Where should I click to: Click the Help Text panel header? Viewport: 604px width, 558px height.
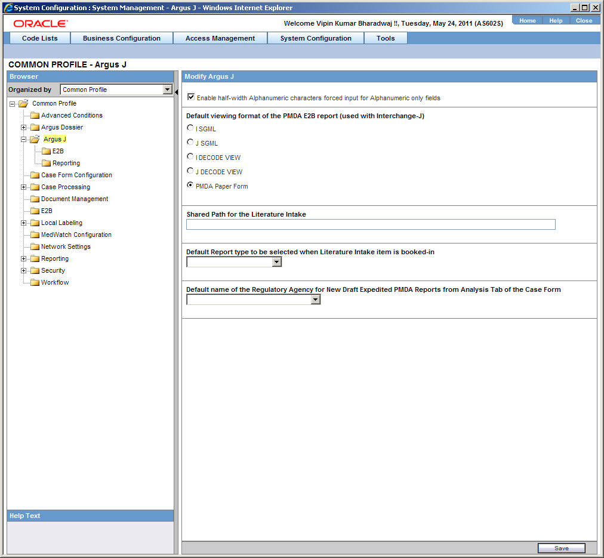click(90, 516)
